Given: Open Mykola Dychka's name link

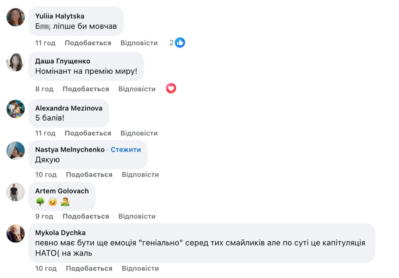Looking at the screenshot, I should click(x=60, y=233).
